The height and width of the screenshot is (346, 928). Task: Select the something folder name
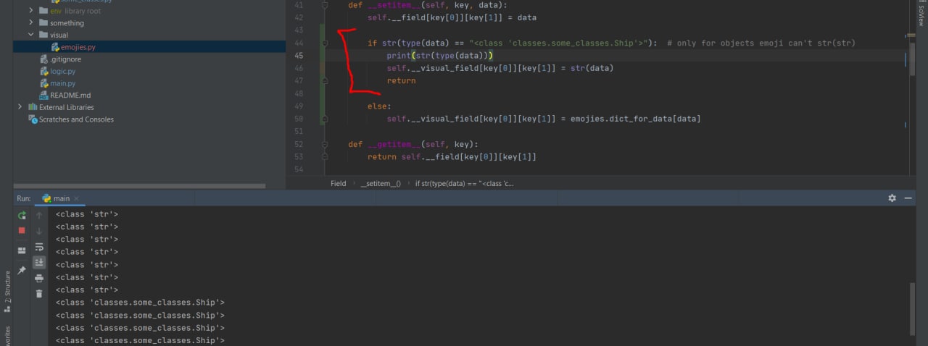pos(67,23)
